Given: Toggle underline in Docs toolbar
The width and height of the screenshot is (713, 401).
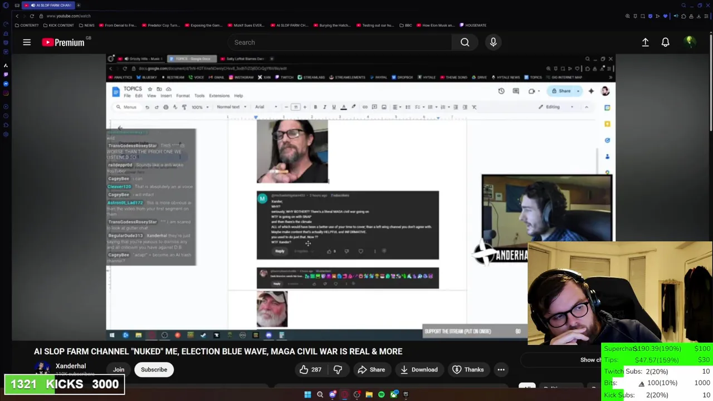Looking at the screenshot, I should click(x=334, y=107).
